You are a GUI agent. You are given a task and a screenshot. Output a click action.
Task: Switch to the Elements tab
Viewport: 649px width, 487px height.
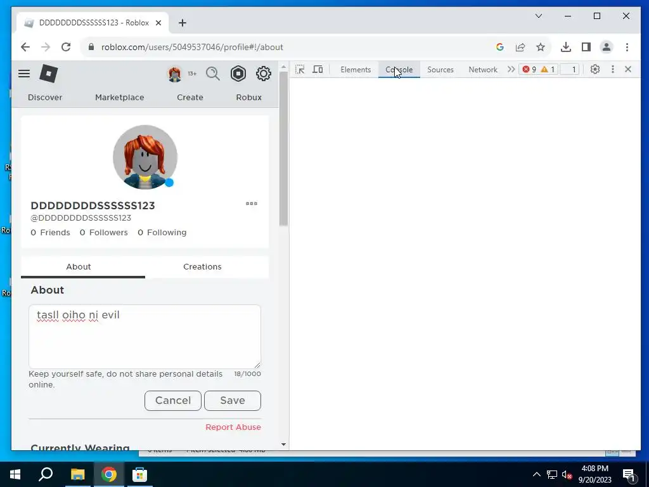(x=356, y=70)
